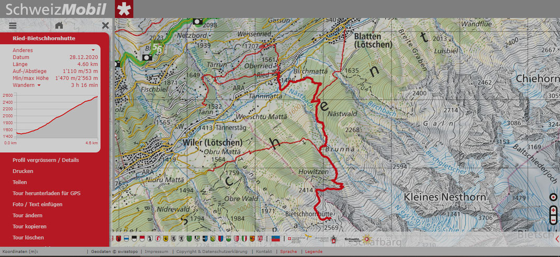This screenshot has width=560, height=257.
Task: Click the blue-red Liechtenstein flag icon
Action: pos(275,239)
